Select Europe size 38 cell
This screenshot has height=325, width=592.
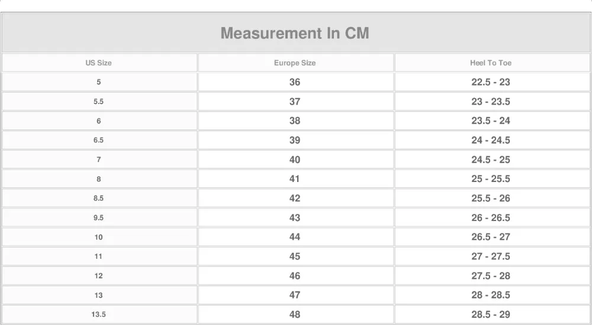[x=295, y=121]
